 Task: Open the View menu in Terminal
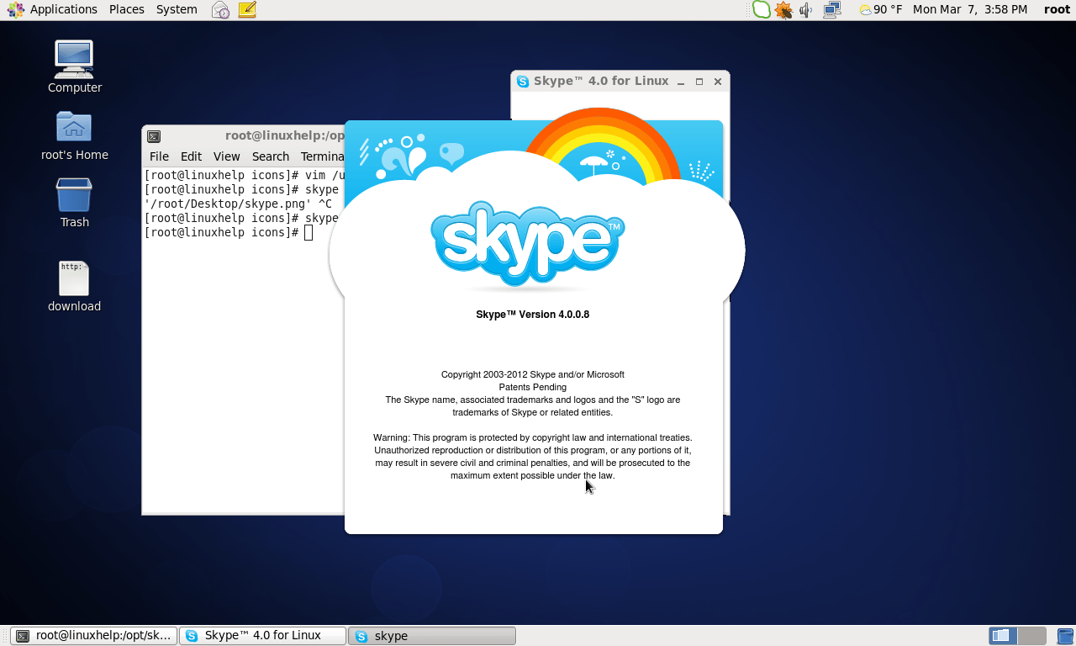click(x=227, y=156)
